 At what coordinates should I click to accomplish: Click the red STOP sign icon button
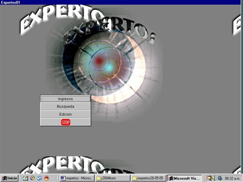tap(66, 122)
